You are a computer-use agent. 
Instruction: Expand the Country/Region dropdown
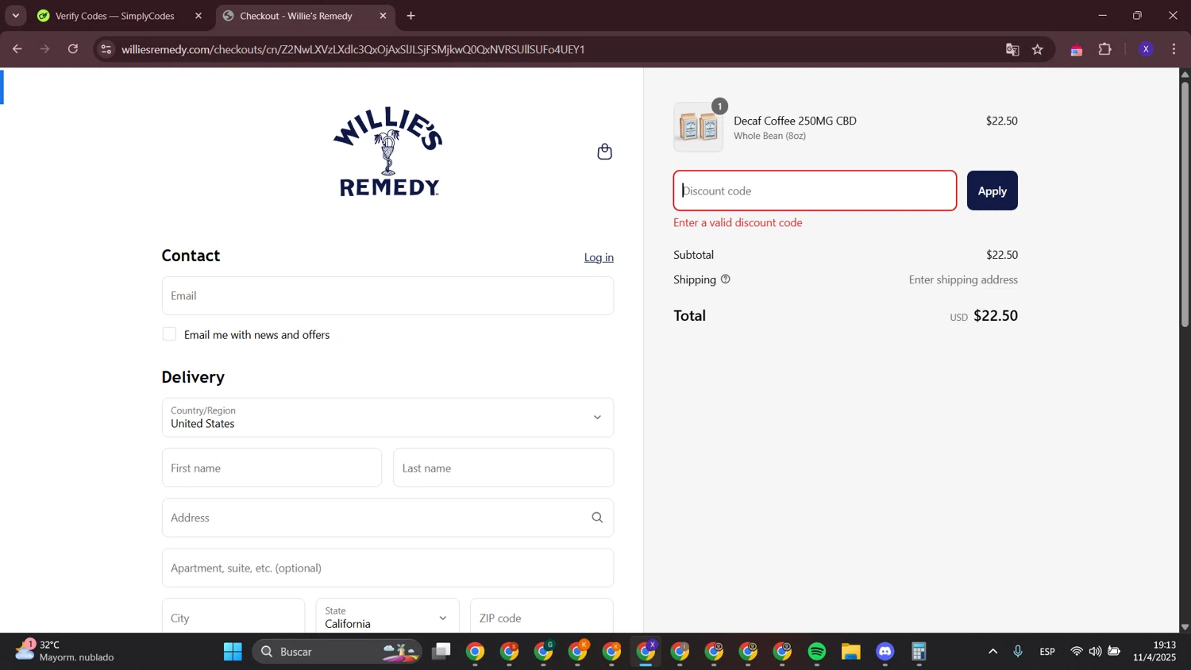coord(387,418)
